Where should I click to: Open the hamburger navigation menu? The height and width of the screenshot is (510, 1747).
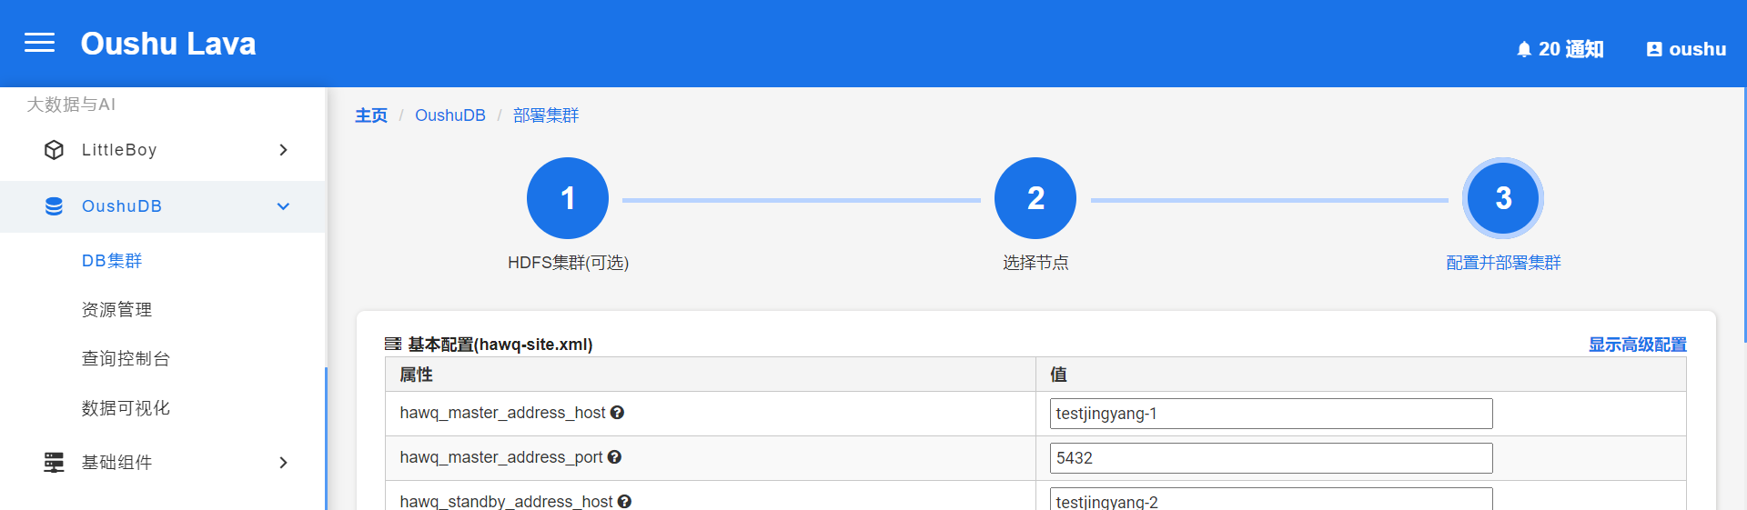[39, 43]
